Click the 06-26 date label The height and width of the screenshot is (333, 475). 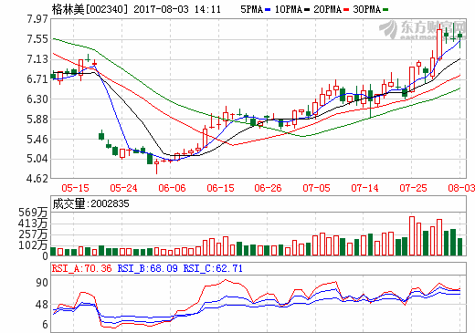click(x=268, y=188)
